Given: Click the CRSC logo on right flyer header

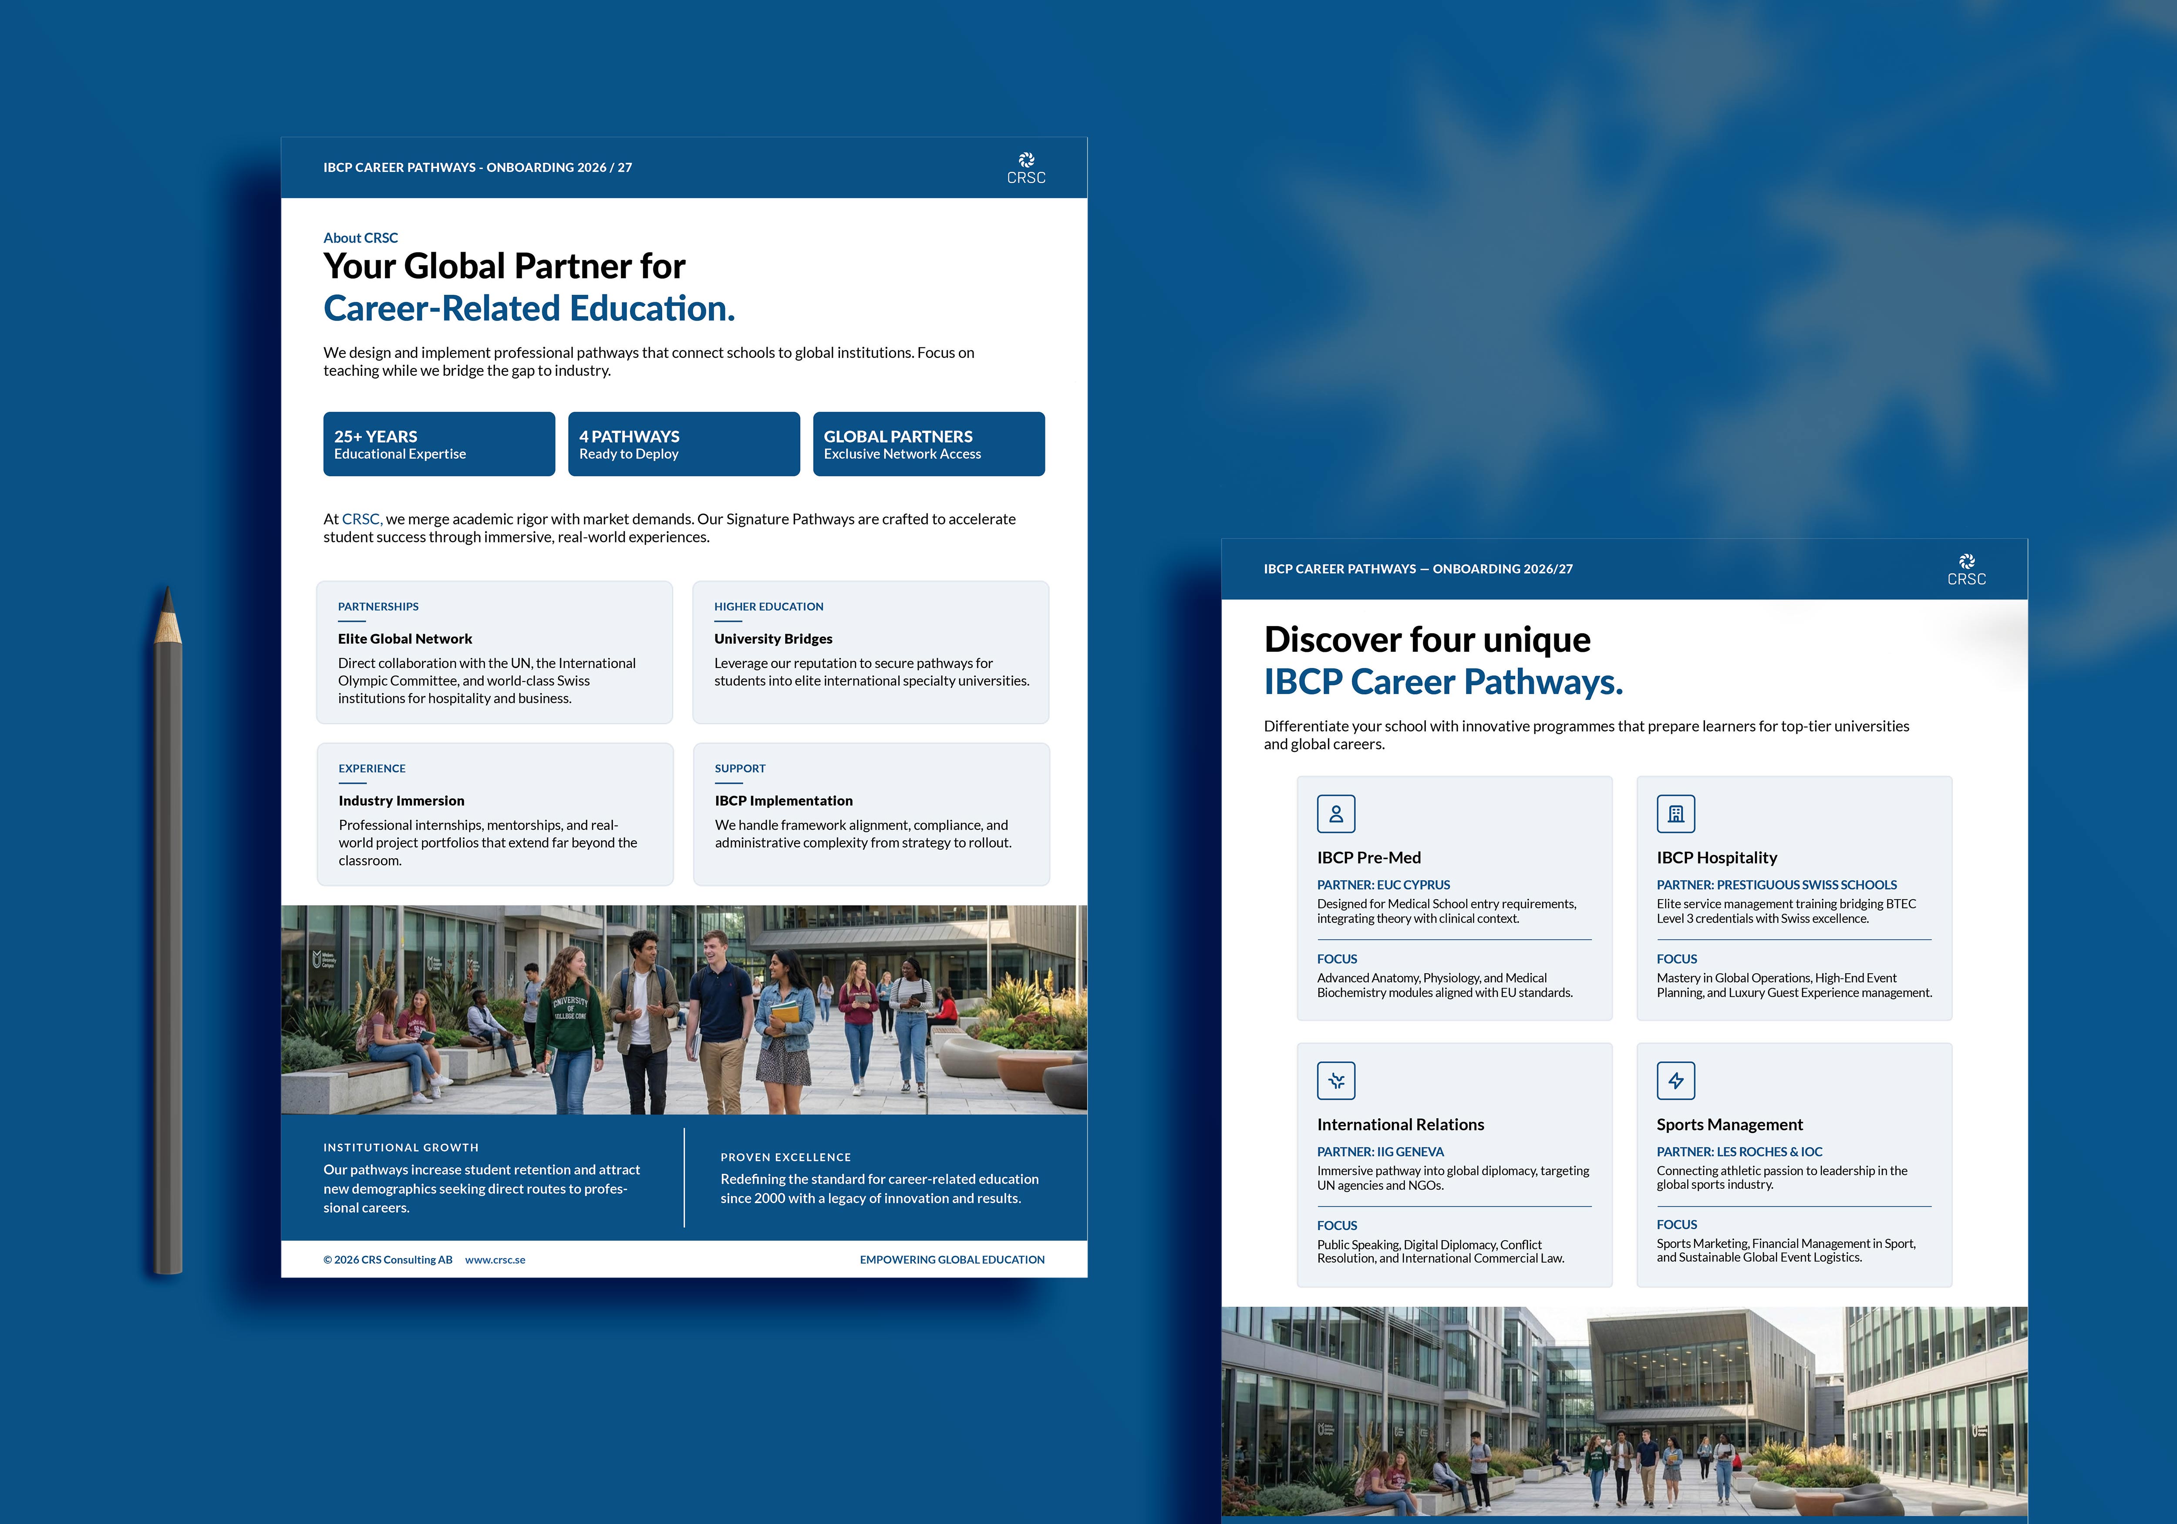Looking at the screenshot, I should (x=1967, y=570).
